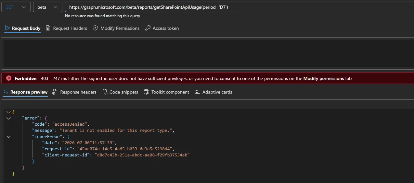Click the Code snippets icon

[105, 92]
